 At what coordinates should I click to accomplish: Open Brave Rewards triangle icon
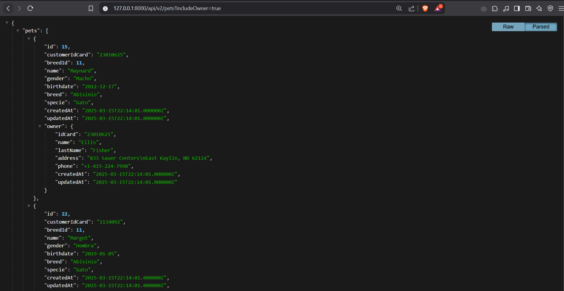[438, 8]
